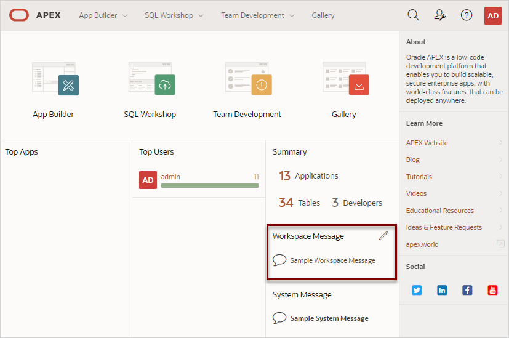The height and width of the screenshot is (338, 509).
Task: Open the APEX Website link
Action: (x=427, y=143)
